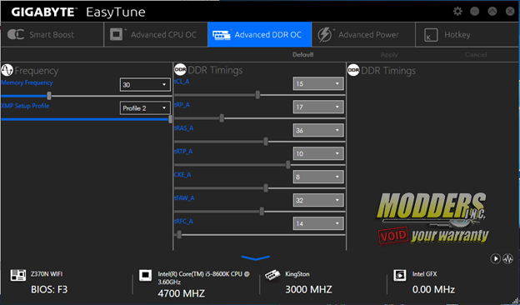This screenshot has width=520, height=305.
Task: Click the Frequency section waveform icon
Action: pyautogui.click(x=7, y=70)
